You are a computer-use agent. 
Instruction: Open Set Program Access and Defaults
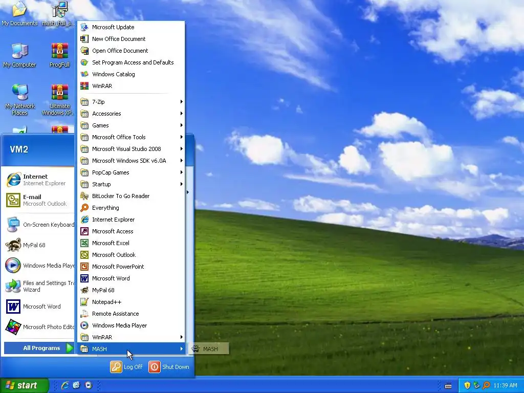pos(131,62)
